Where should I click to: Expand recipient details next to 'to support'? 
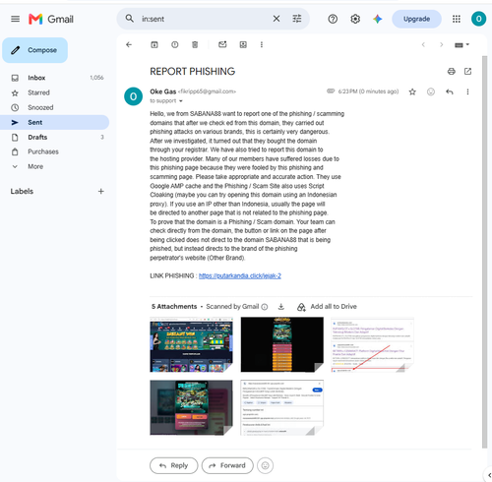click(x=181, y=101)
